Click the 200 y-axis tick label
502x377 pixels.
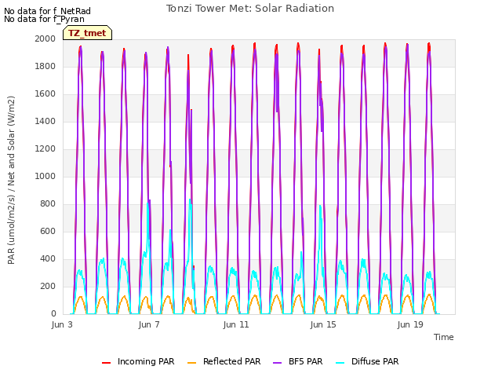click(48, 286)
